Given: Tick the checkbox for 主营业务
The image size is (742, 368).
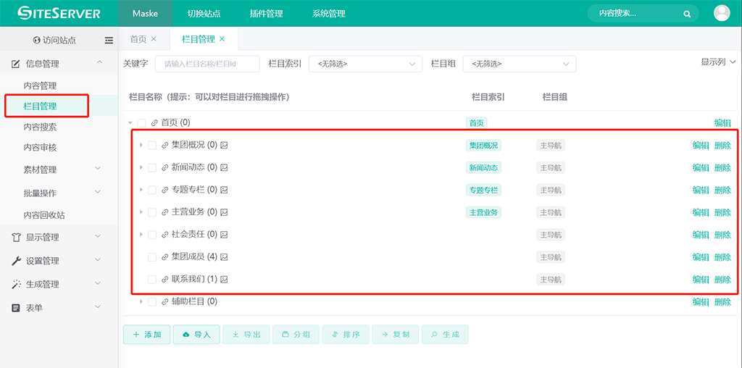Looking at the screenshot, I should [152, 212].
